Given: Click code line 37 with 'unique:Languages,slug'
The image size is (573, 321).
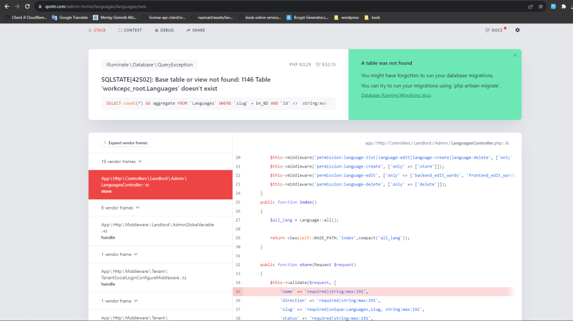Looking at the screenshot, I should 352,309.
